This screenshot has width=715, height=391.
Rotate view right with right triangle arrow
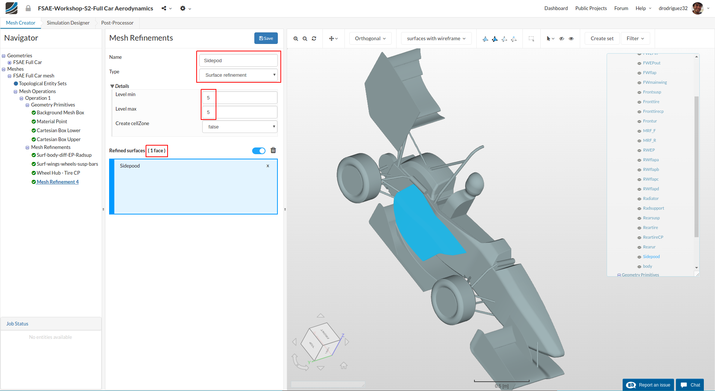click(x=347, y=342)
